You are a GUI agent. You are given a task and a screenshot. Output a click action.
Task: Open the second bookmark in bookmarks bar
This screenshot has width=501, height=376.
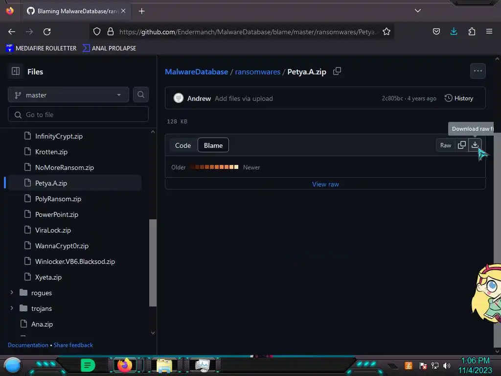pyautogui.click(x=109, y=48)
